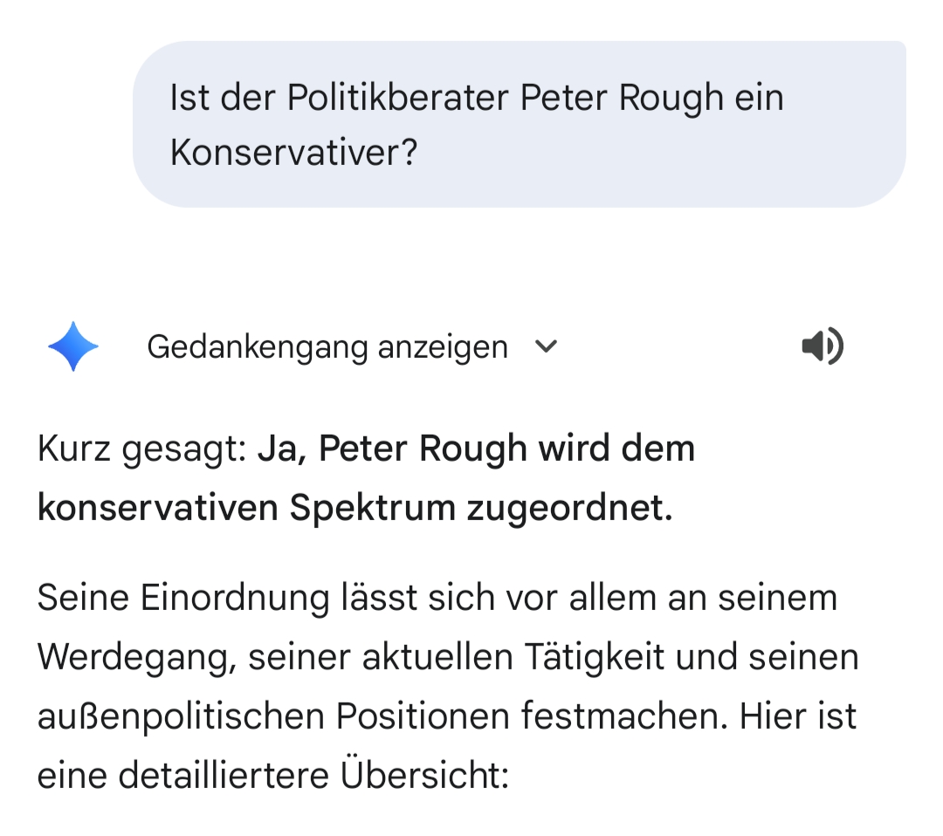Click "Hier ist" in the response paragraph
943x836 pixels.
pyautogui.click(x=797, y=716)
